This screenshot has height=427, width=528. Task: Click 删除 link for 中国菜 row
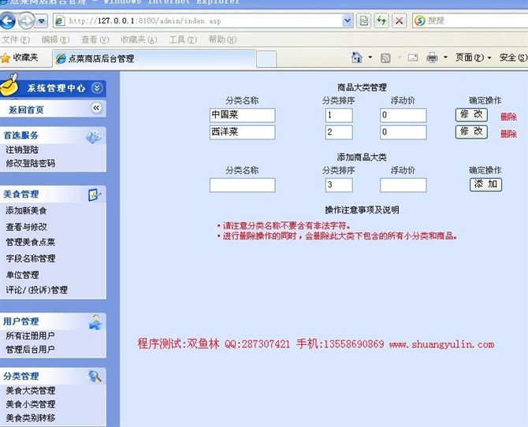(x=508, y=117)
